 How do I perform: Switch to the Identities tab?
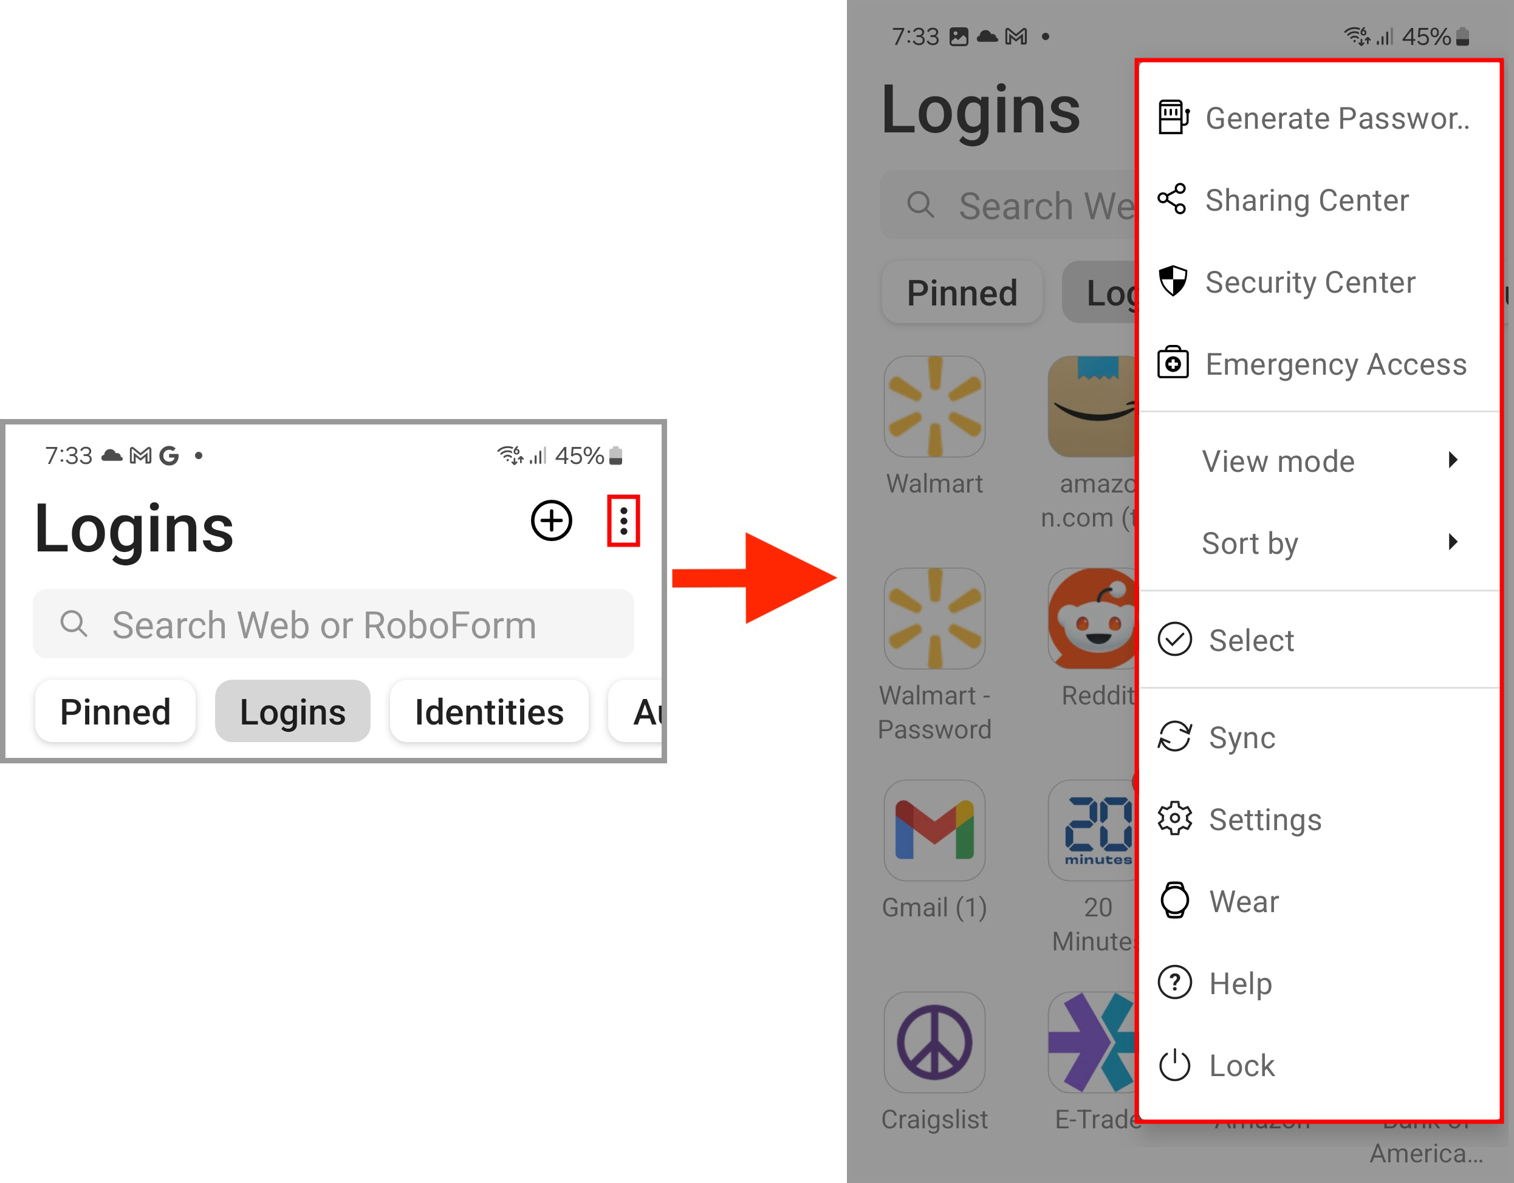(x=488, y=711)
